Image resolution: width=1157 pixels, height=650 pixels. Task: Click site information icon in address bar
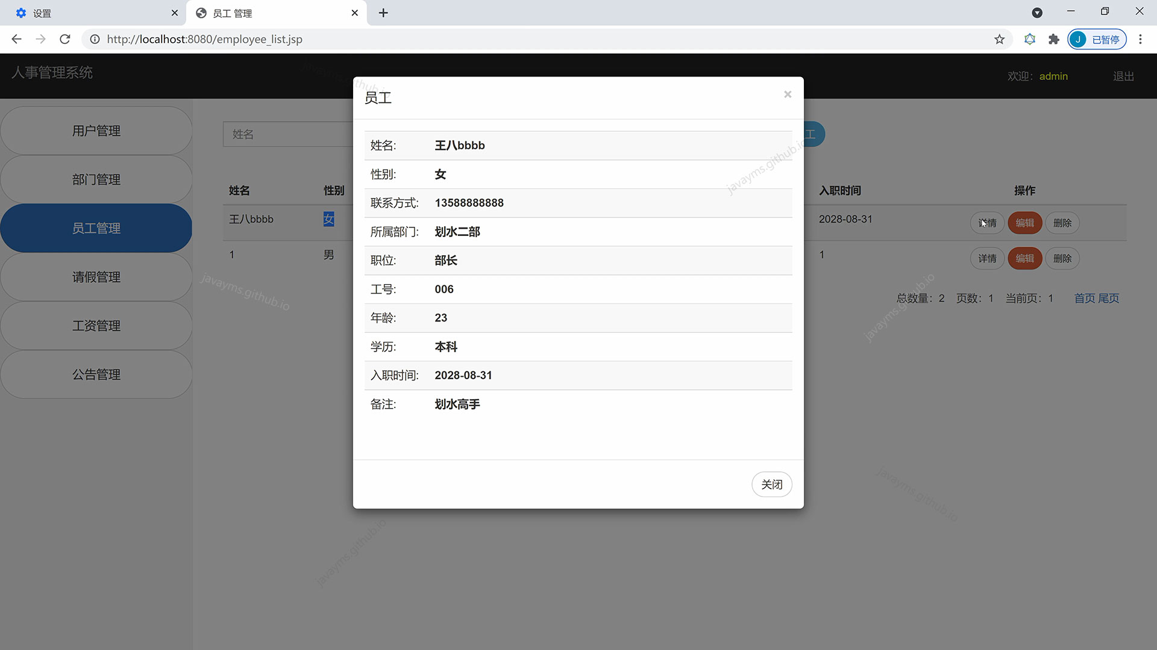(x=95, y=39)
